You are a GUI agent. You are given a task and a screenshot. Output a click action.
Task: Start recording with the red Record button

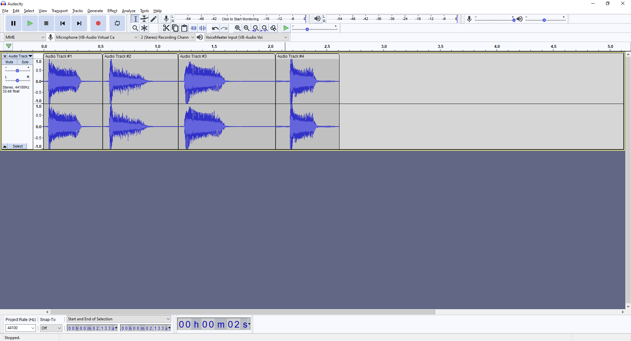tap(98, 23)
